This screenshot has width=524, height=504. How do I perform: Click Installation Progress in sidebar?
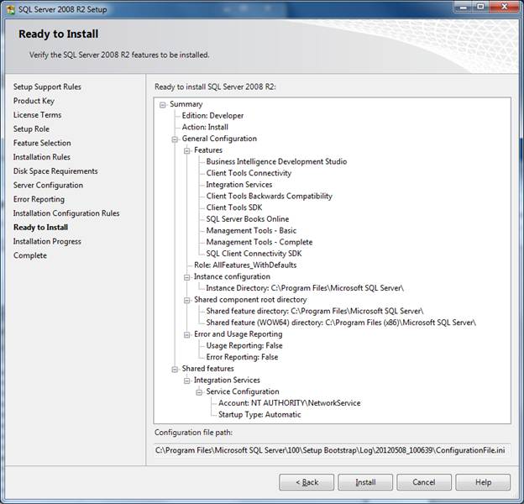[x=47, y=241]
